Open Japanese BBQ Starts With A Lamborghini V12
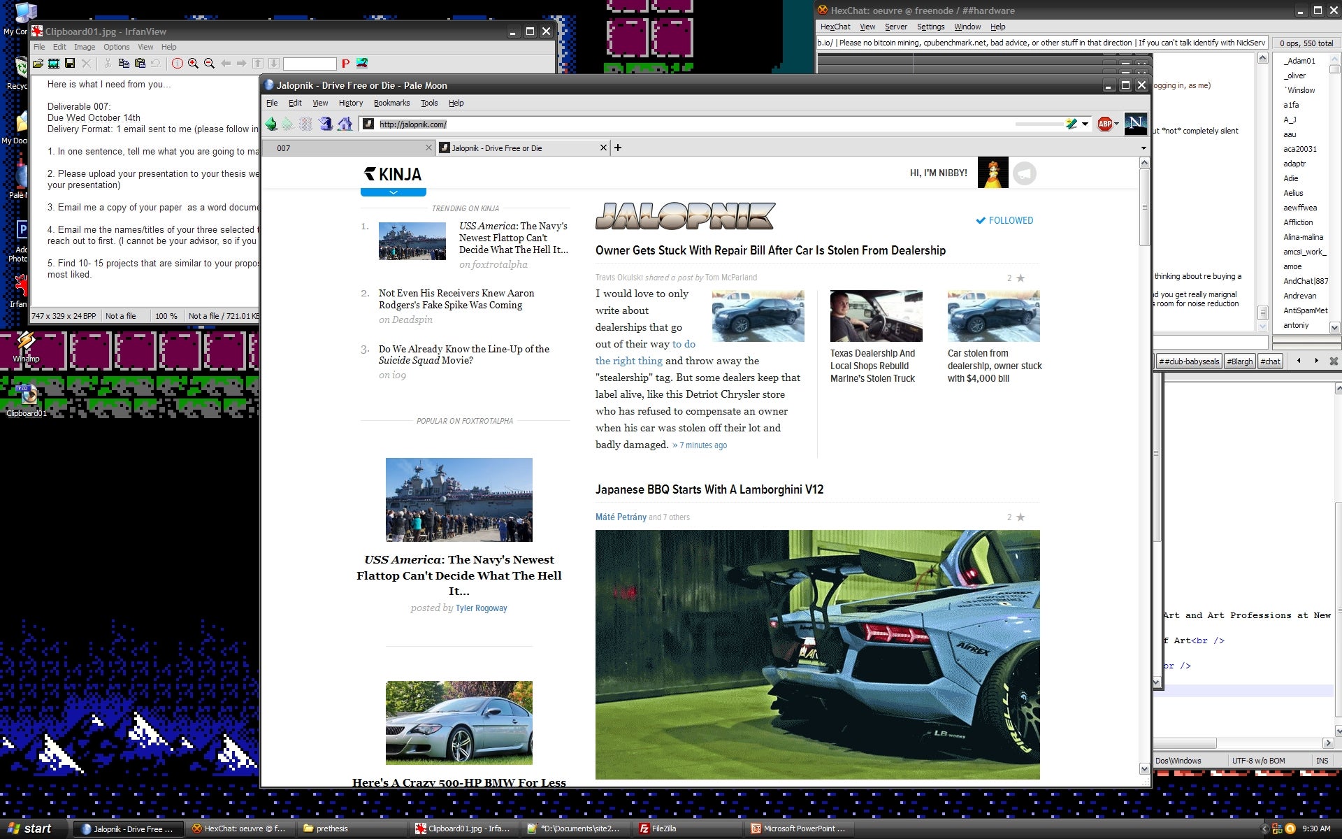1342x839 pixels. pyautogui.click(x=709, y=489)
